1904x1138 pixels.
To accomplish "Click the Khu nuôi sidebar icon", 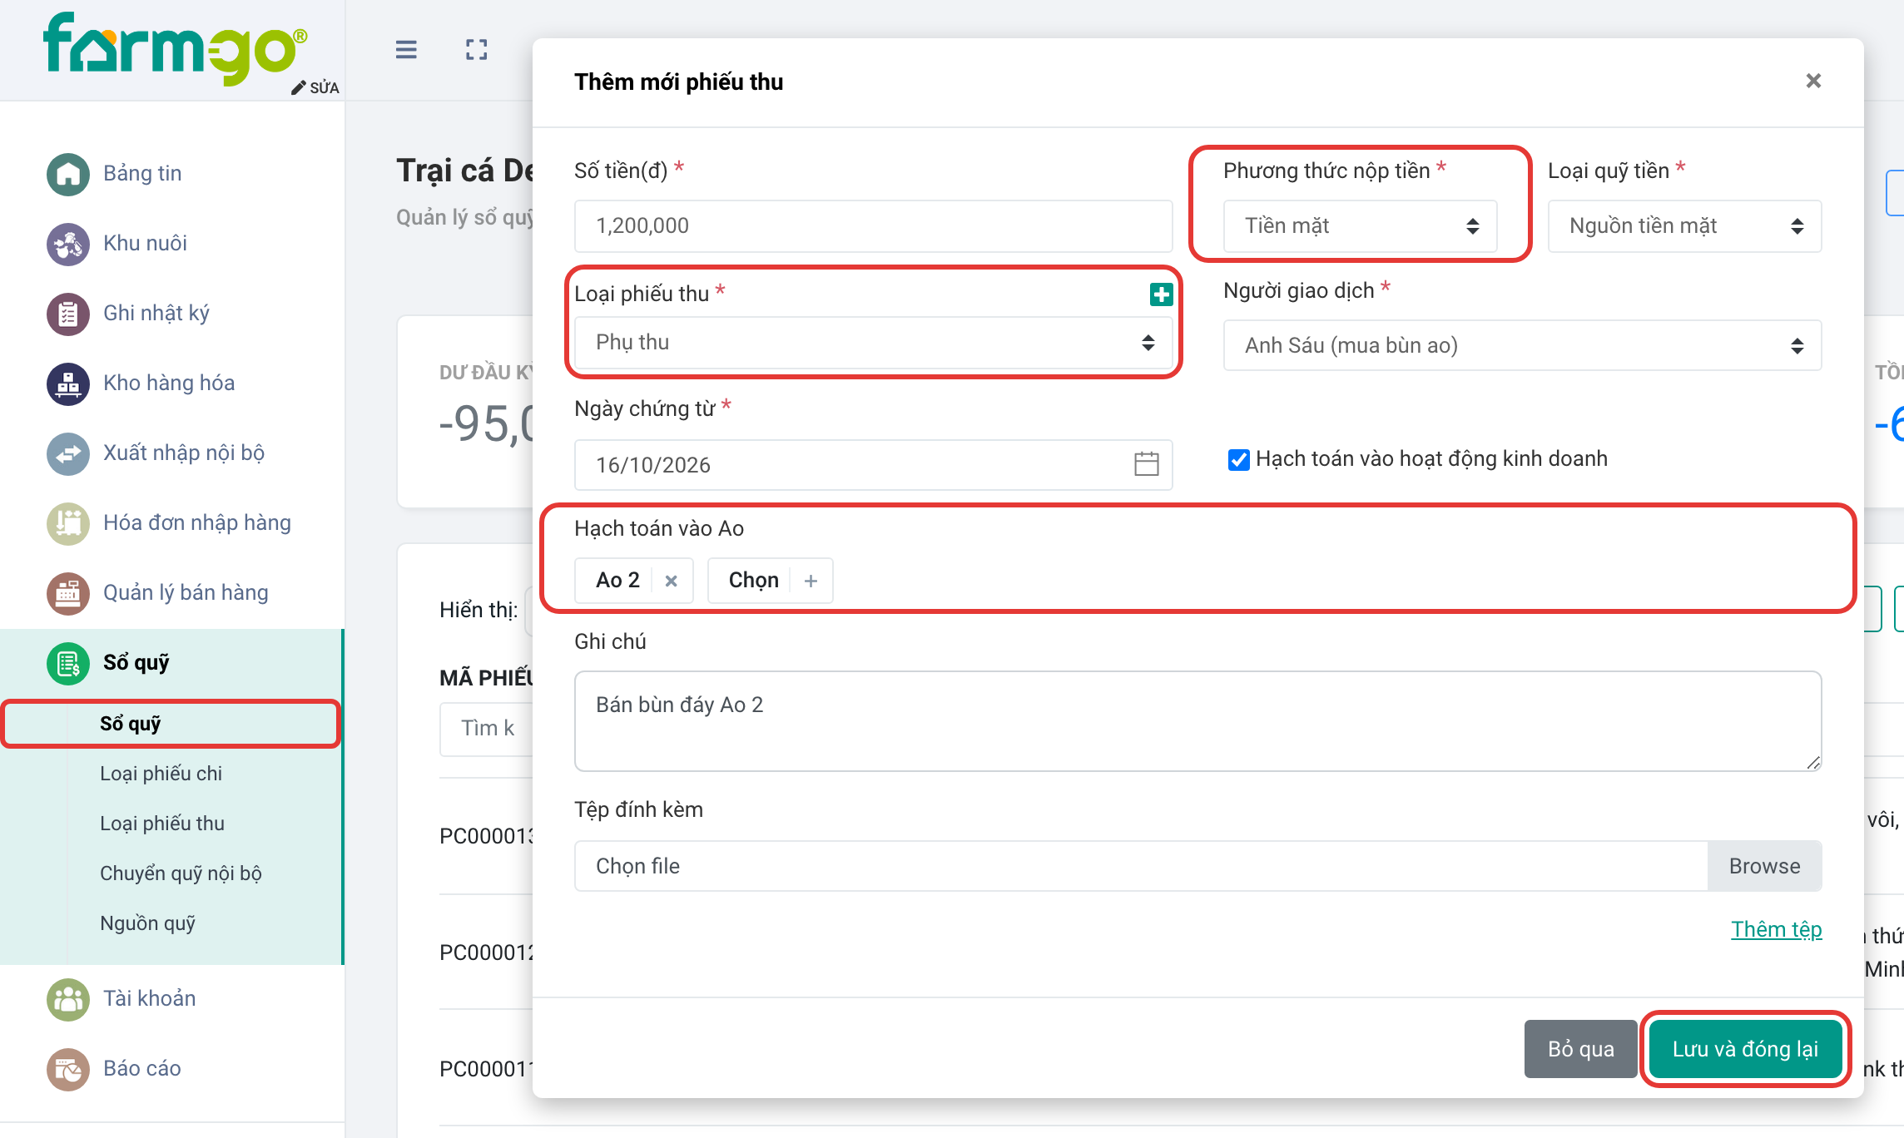I will click(68, 244).
